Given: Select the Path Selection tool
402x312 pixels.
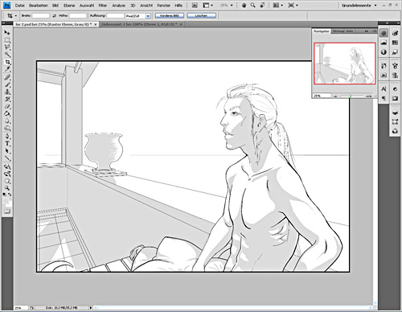Looking at the screenshot, I should pyautogui.click(x=7, y=151).
